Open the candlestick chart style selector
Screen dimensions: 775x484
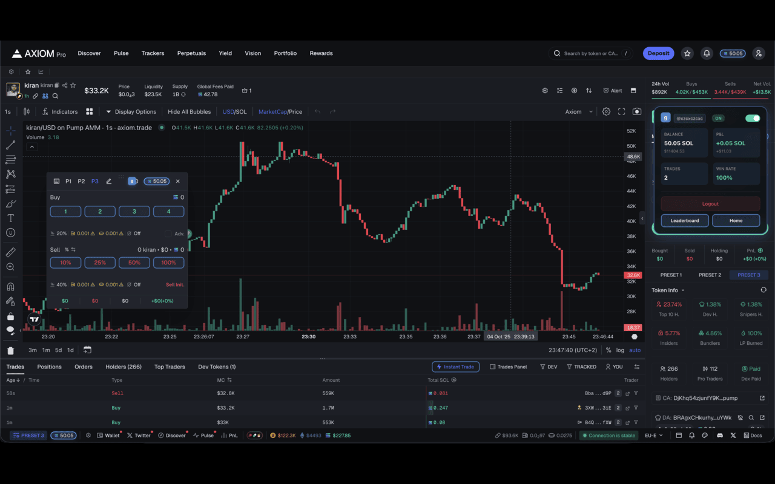(27, 111)
